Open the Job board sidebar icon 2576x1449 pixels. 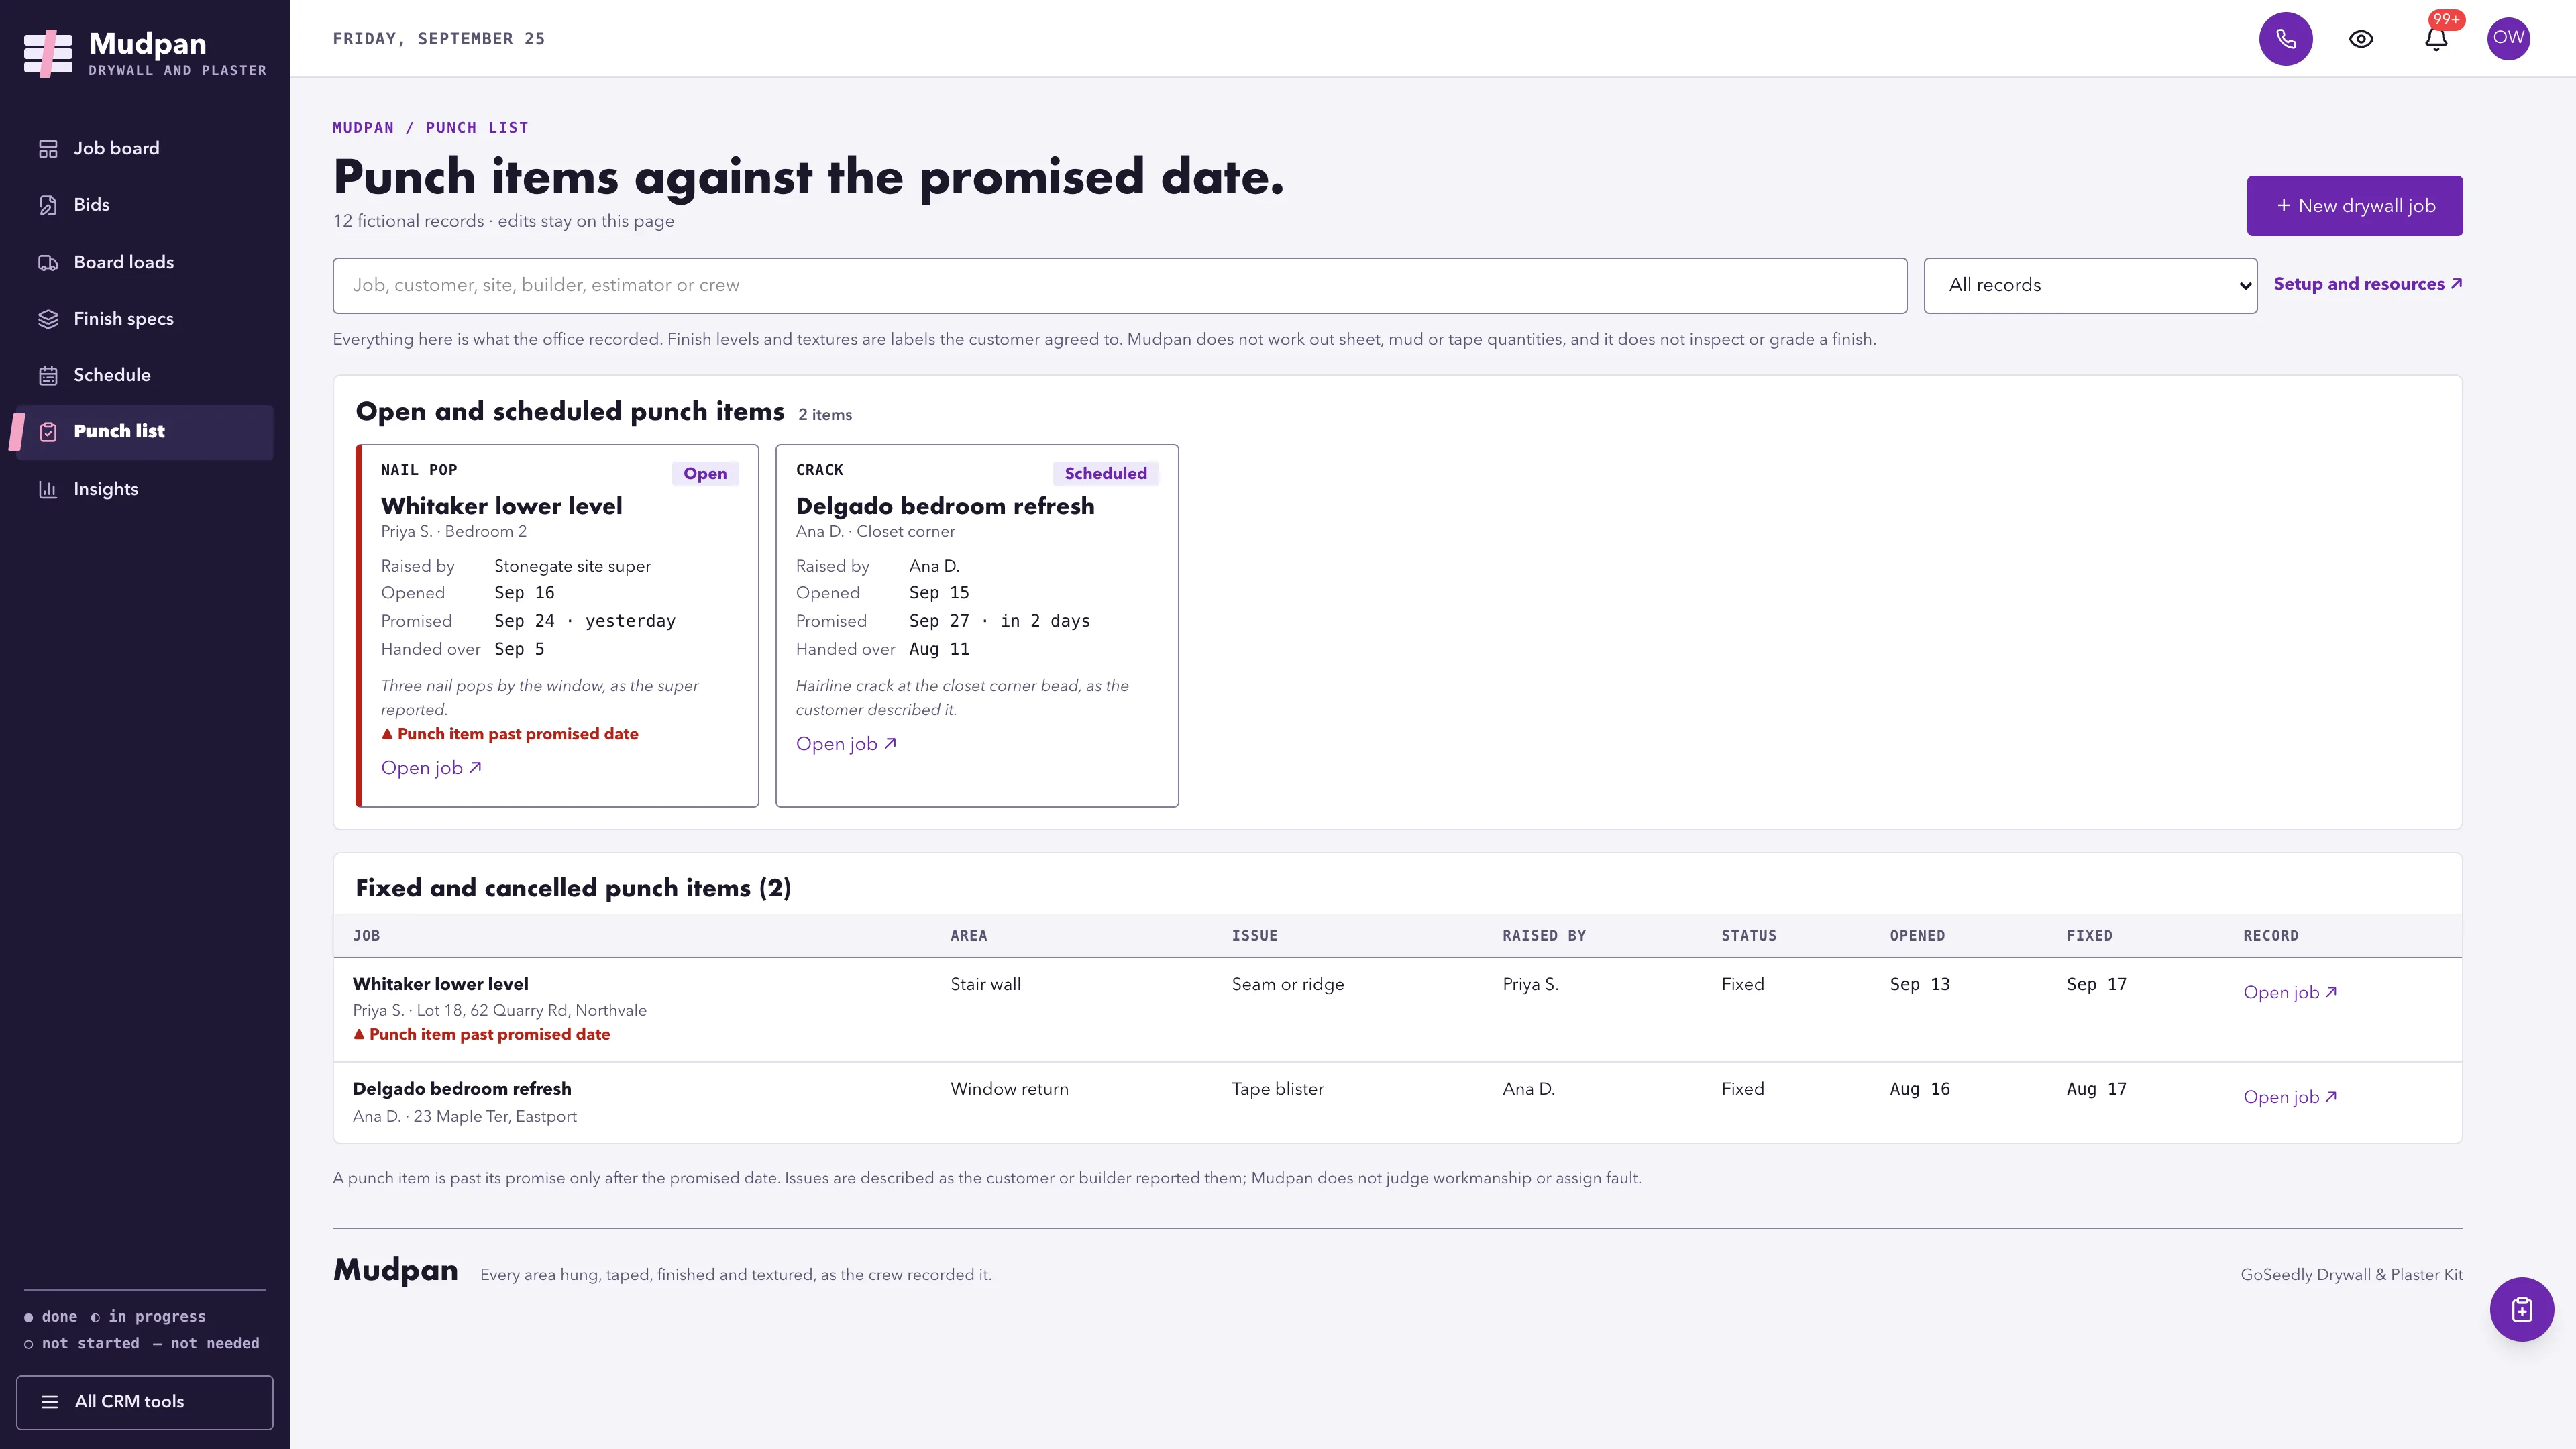coord(48,148)
